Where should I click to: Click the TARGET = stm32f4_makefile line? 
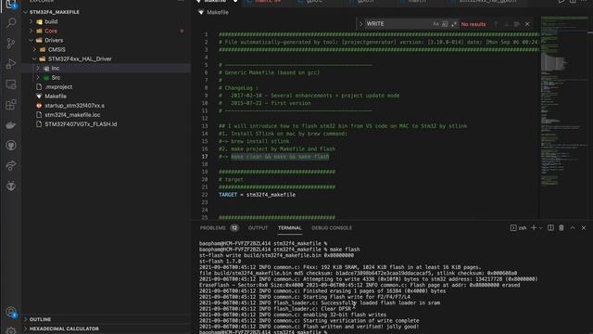(x=258, y=195)
